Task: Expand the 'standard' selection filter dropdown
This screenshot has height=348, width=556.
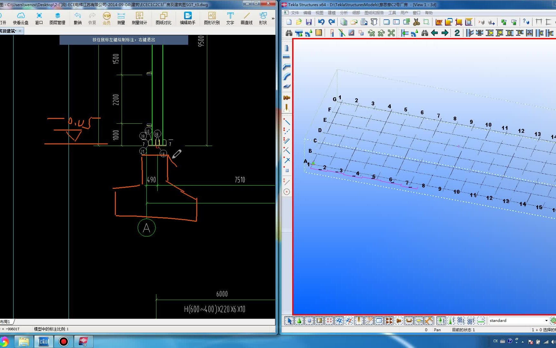Action: (546, 321)
